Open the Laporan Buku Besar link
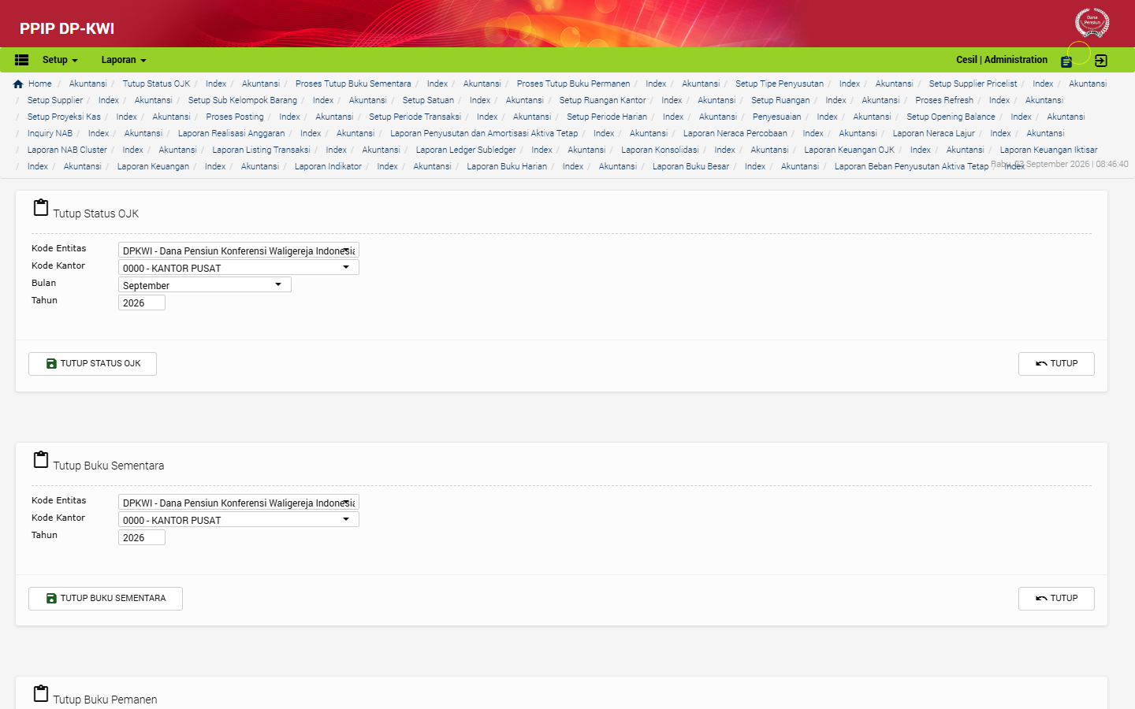Screen dimensions: 1135x709 690,166
